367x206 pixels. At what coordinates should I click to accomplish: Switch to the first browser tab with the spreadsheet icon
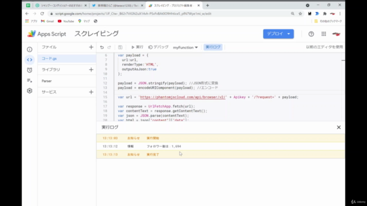click(28, 5)
